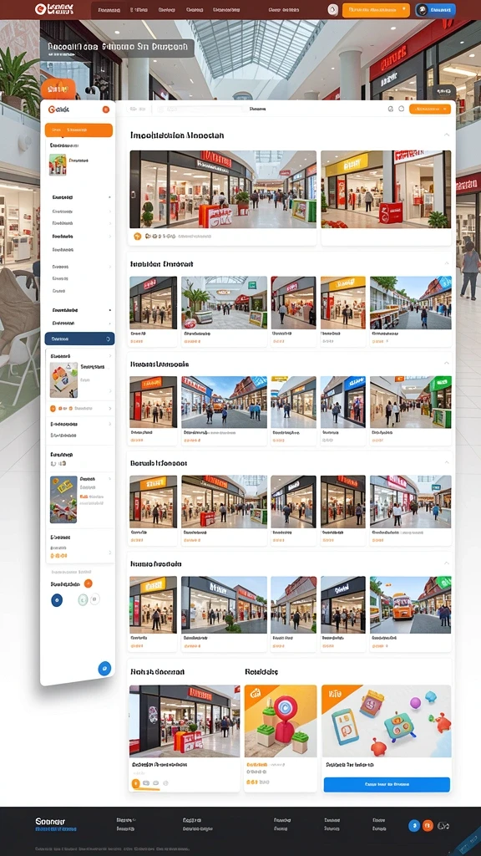Screen dimensions: 481x856
Task: Click the round white icon beside the orange header button
Action: point(332,10)
